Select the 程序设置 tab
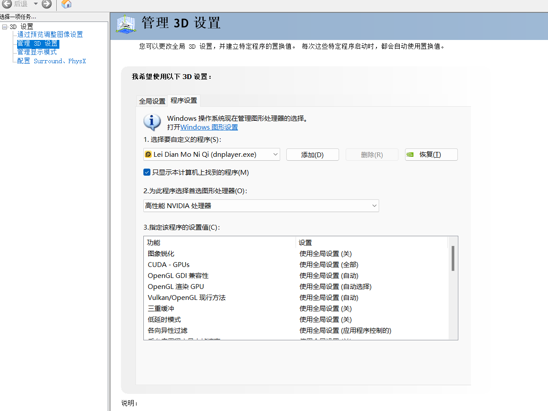548x411 pixels. click(x=184, y=101)
